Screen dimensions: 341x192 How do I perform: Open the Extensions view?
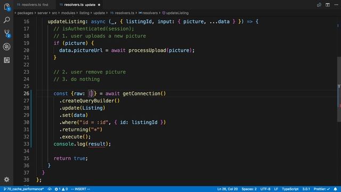pyautogui.click(x=7, y=60)
